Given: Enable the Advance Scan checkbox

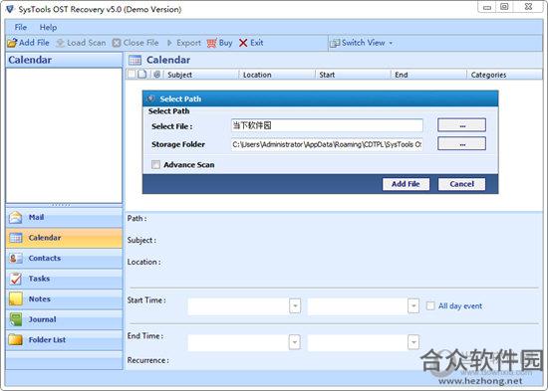Looking at the screenshot, I should [x=155, y=164].
